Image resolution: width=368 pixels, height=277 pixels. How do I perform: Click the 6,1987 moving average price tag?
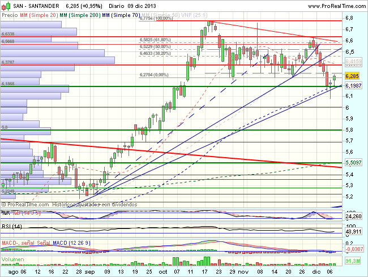coord(353,85)
